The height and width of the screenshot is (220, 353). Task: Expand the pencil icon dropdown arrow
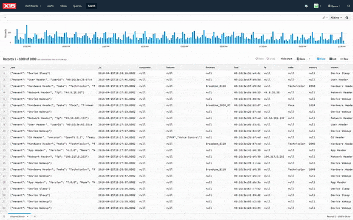[x=327, y=18]
